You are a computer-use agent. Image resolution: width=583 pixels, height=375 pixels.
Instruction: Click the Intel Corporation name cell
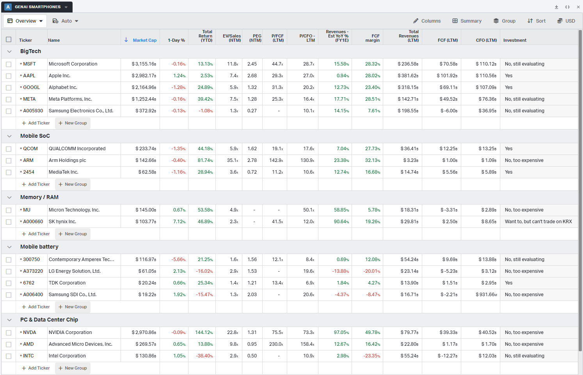click(84, 356)
